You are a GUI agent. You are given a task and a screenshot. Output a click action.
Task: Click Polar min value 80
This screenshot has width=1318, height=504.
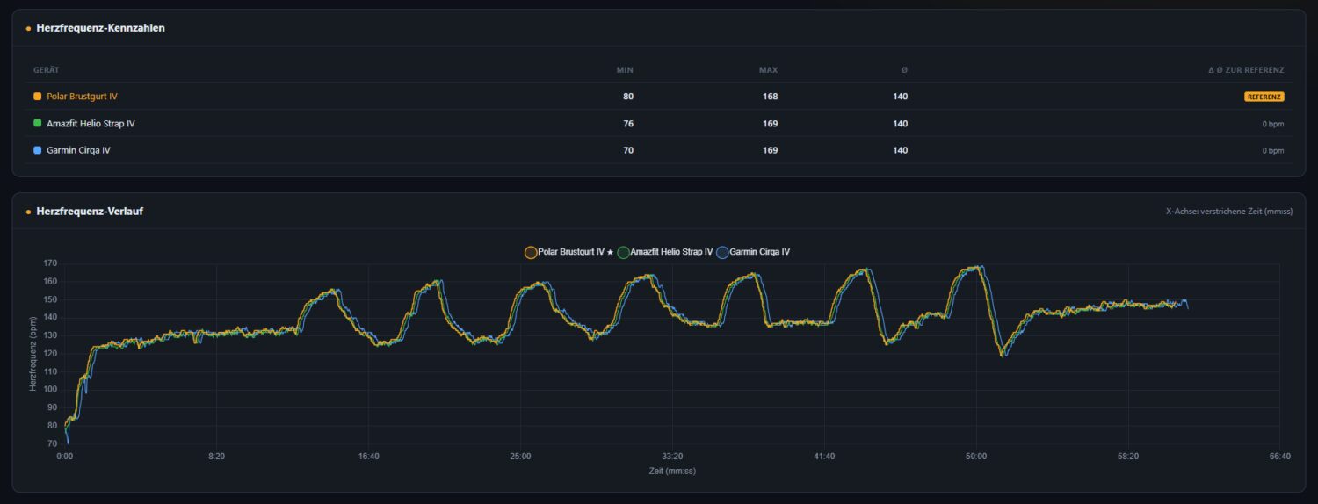click(628, 97)
